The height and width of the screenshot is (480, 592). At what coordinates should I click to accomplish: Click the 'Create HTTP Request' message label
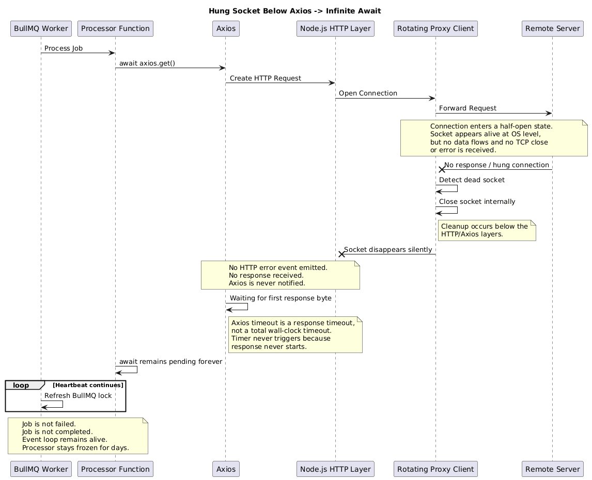[x=266, y=78]
